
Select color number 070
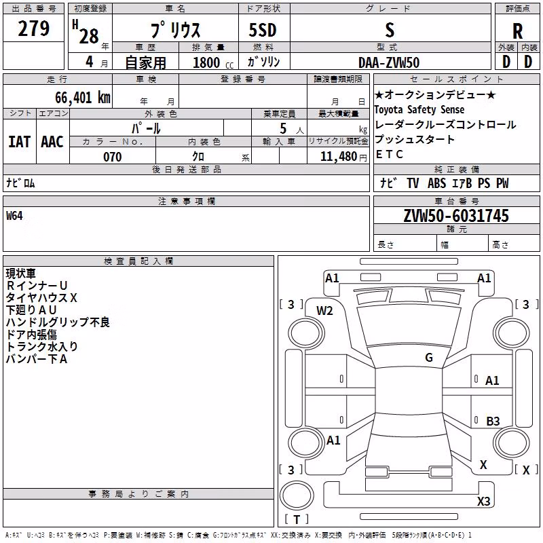[113, 157]
